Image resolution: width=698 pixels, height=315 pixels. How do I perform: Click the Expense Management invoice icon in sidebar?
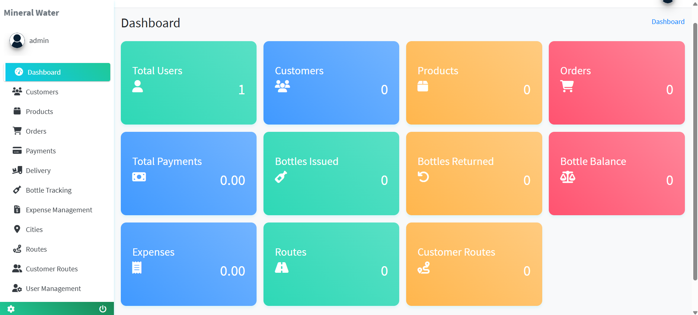tap(17, 209)
